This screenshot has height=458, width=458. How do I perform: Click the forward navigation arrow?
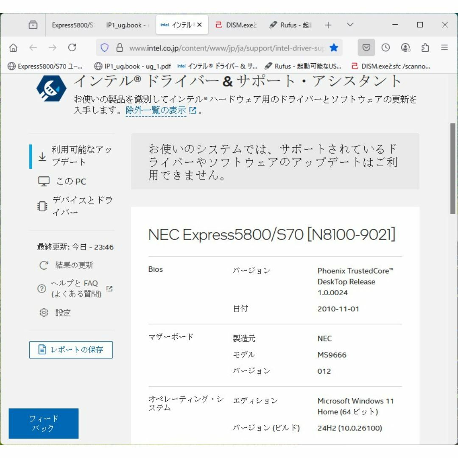pos(53,47)
